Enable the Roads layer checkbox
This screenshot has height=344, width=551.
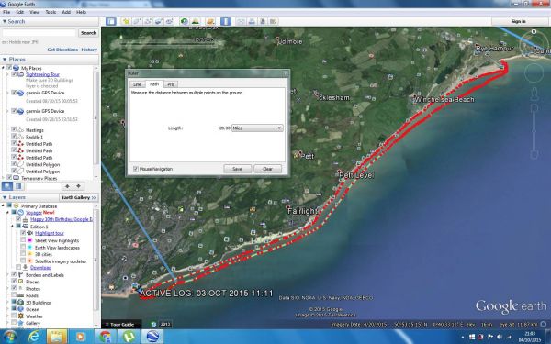(14, 295)
